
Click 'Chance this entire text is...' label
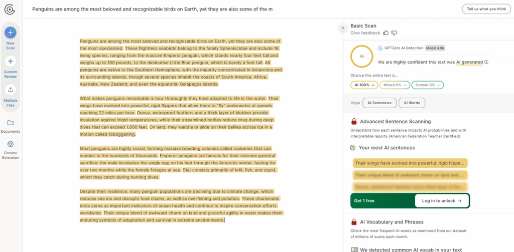tap(374, 75)
